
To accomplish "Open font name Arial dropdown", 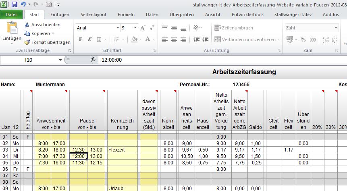I will (118, 28).
